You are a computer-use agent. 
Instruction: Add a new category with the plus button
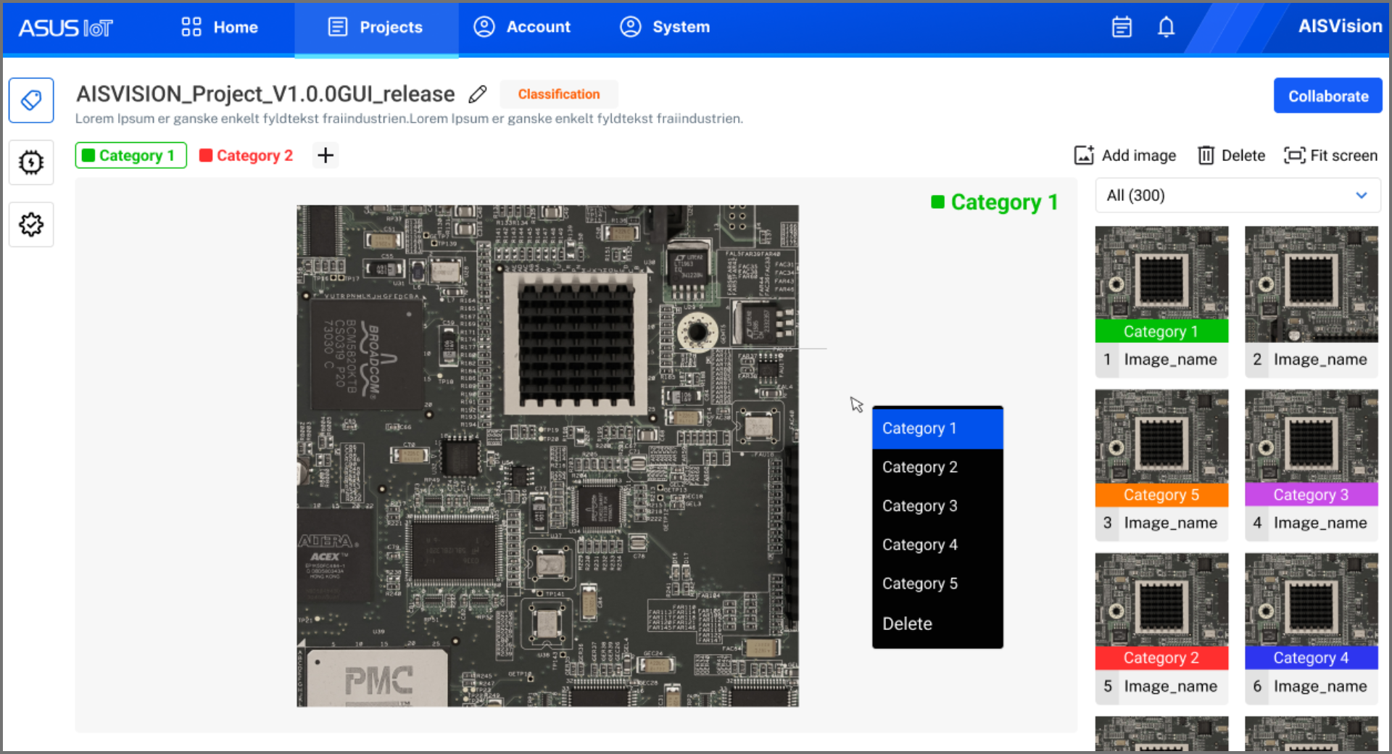[x=325, y=154]
